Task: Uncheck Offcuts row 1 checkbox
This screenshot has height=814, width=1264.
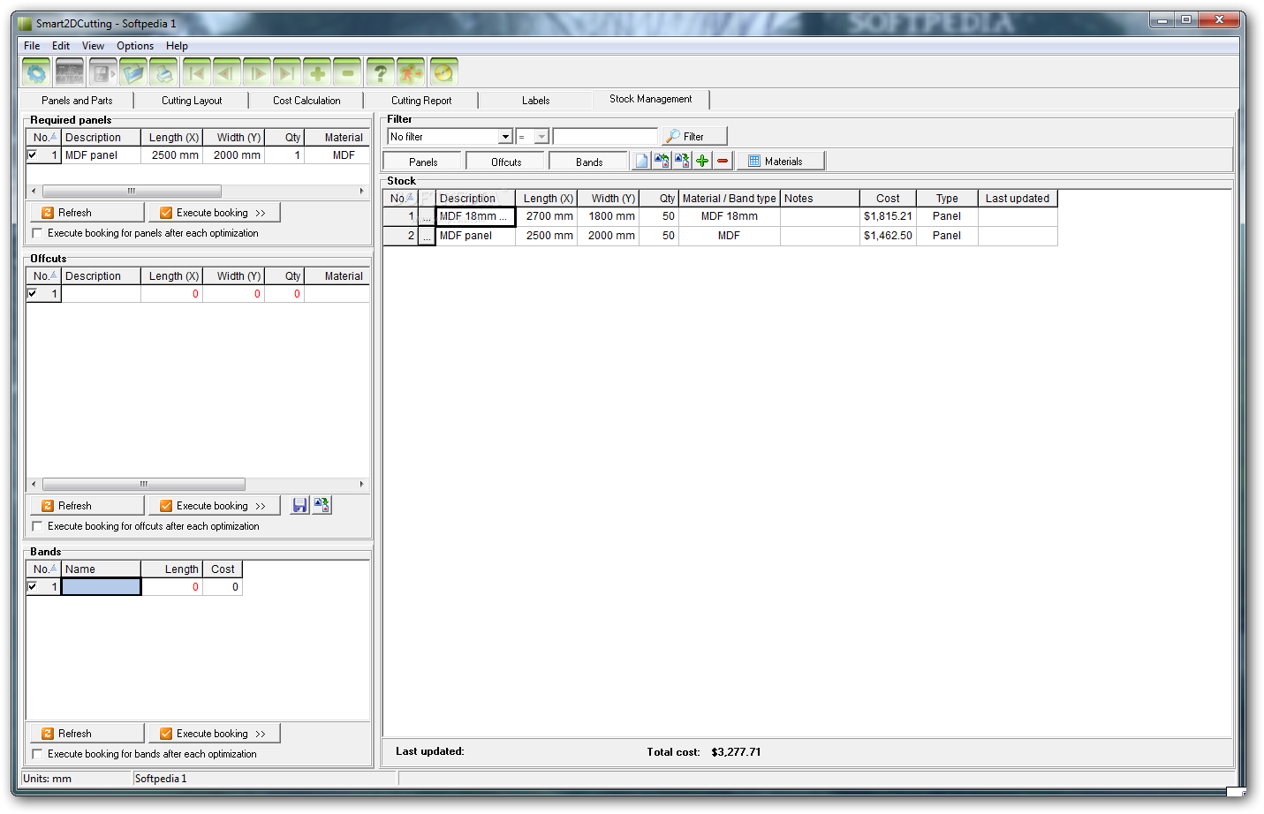Action: click(x=33, y=293)
